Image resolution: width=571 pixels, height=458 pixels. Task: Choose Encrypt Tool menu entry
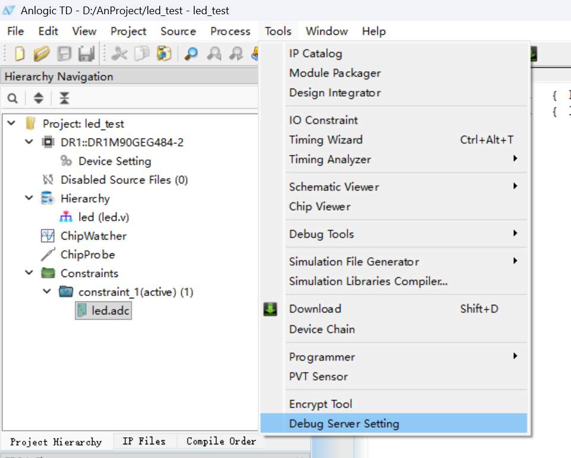(394, 404)
